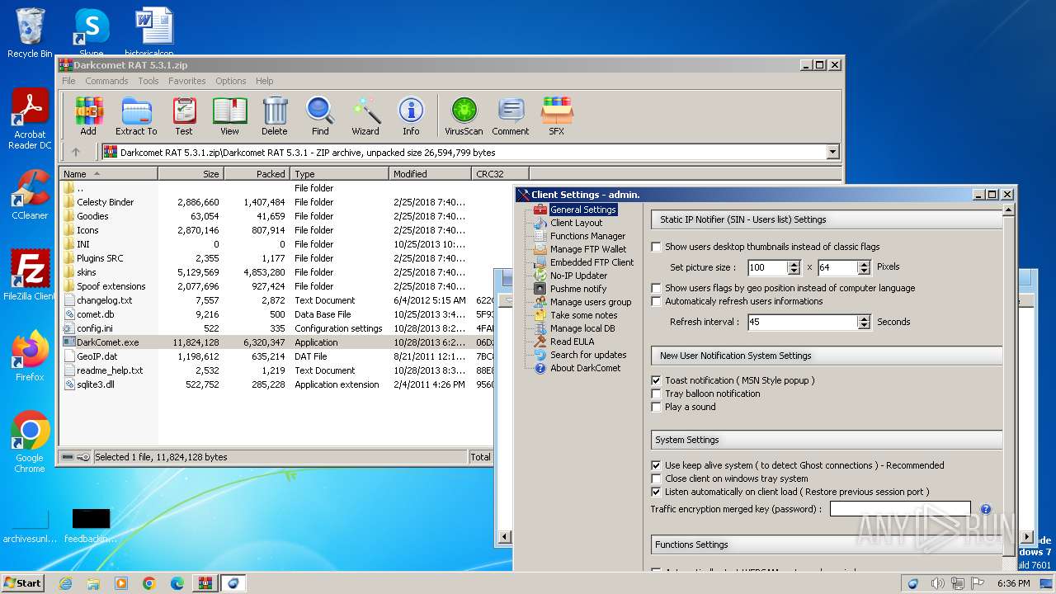
Task: Open the Tools menu
Action: point(148,81)
